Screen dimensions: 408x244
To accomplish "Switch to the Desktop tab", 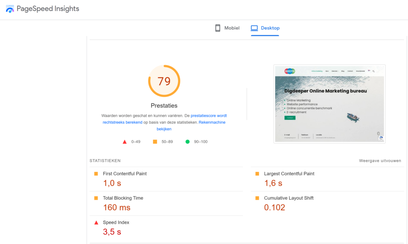I will [265, 28].
